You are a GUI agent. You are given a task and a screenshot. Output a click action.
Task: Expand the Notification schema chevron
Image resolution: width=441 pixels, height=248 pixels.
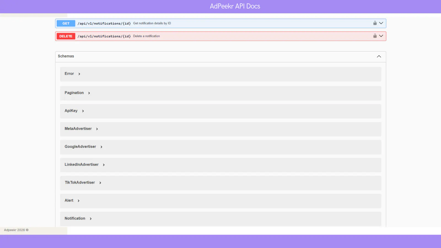coord(91,219)
